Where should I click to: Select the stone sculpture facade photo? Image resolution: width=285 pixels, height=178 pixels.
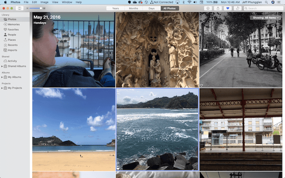coord(157,50)
